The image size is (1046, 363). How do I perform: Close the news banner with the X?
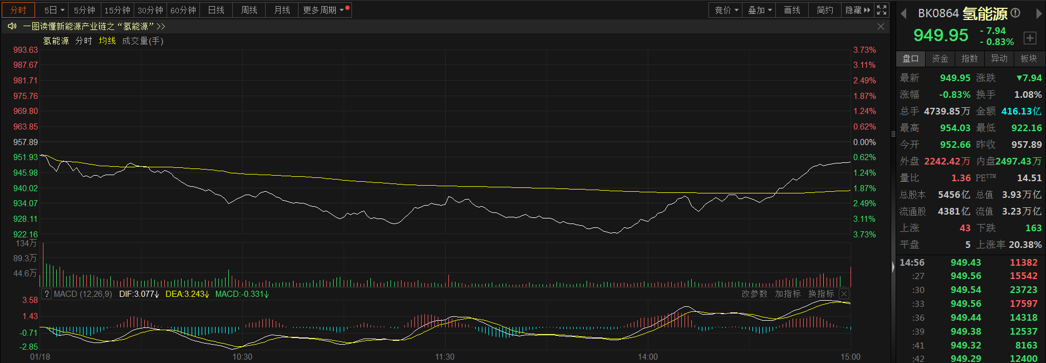point(881,27)
